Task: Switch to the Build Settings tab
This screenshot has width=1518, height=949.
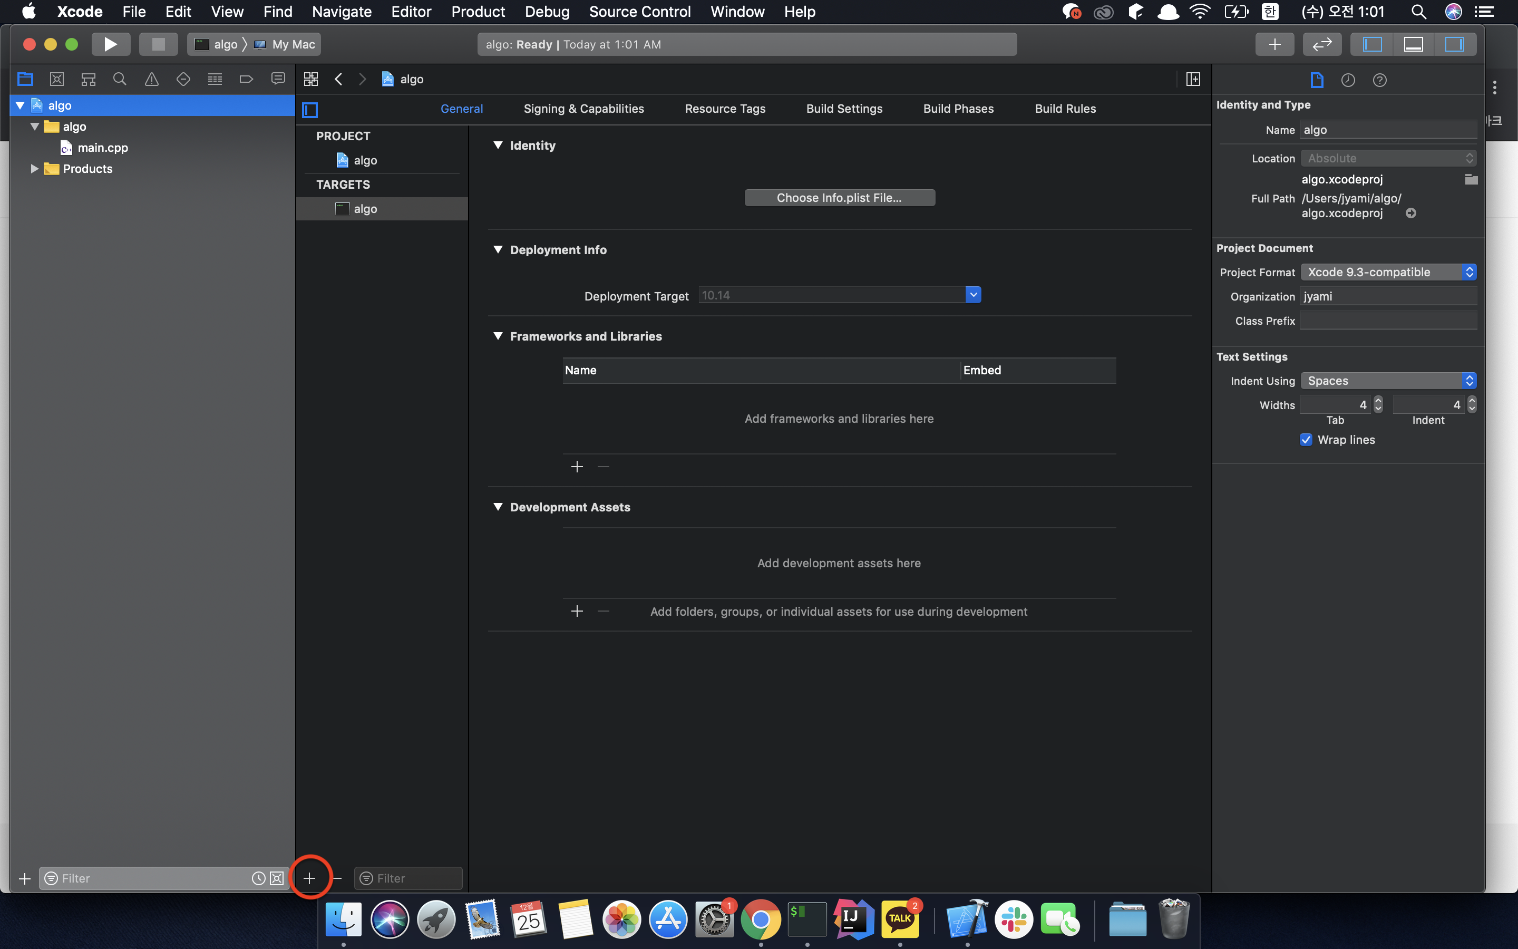Action: pyautogui.click(x=844, y=109)
